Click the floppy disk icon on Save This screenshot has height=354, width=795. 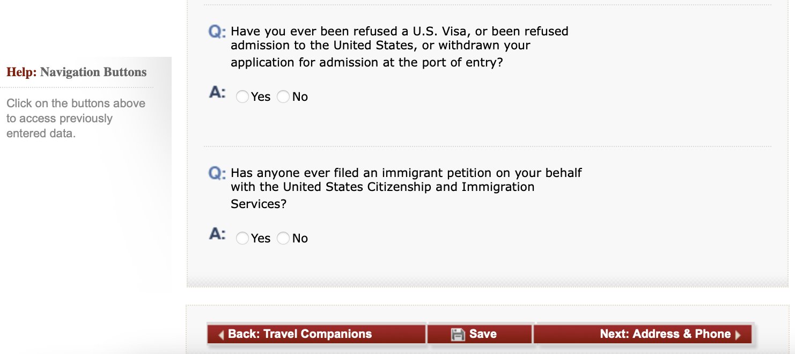pyautogui.click(x=458, y=334)
